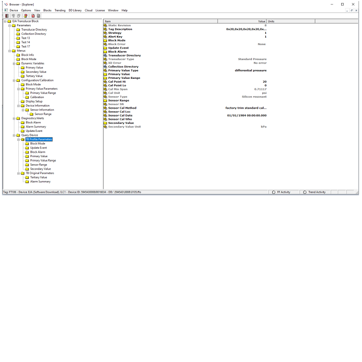Click the Value column header

click(x=242, y=21)
